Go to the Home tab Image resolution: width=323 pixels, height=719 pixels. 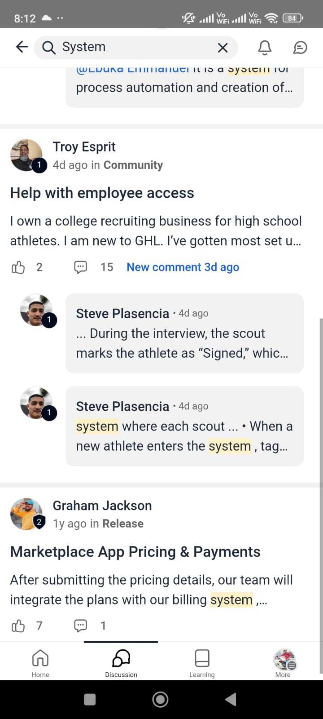tap(40, 663)
